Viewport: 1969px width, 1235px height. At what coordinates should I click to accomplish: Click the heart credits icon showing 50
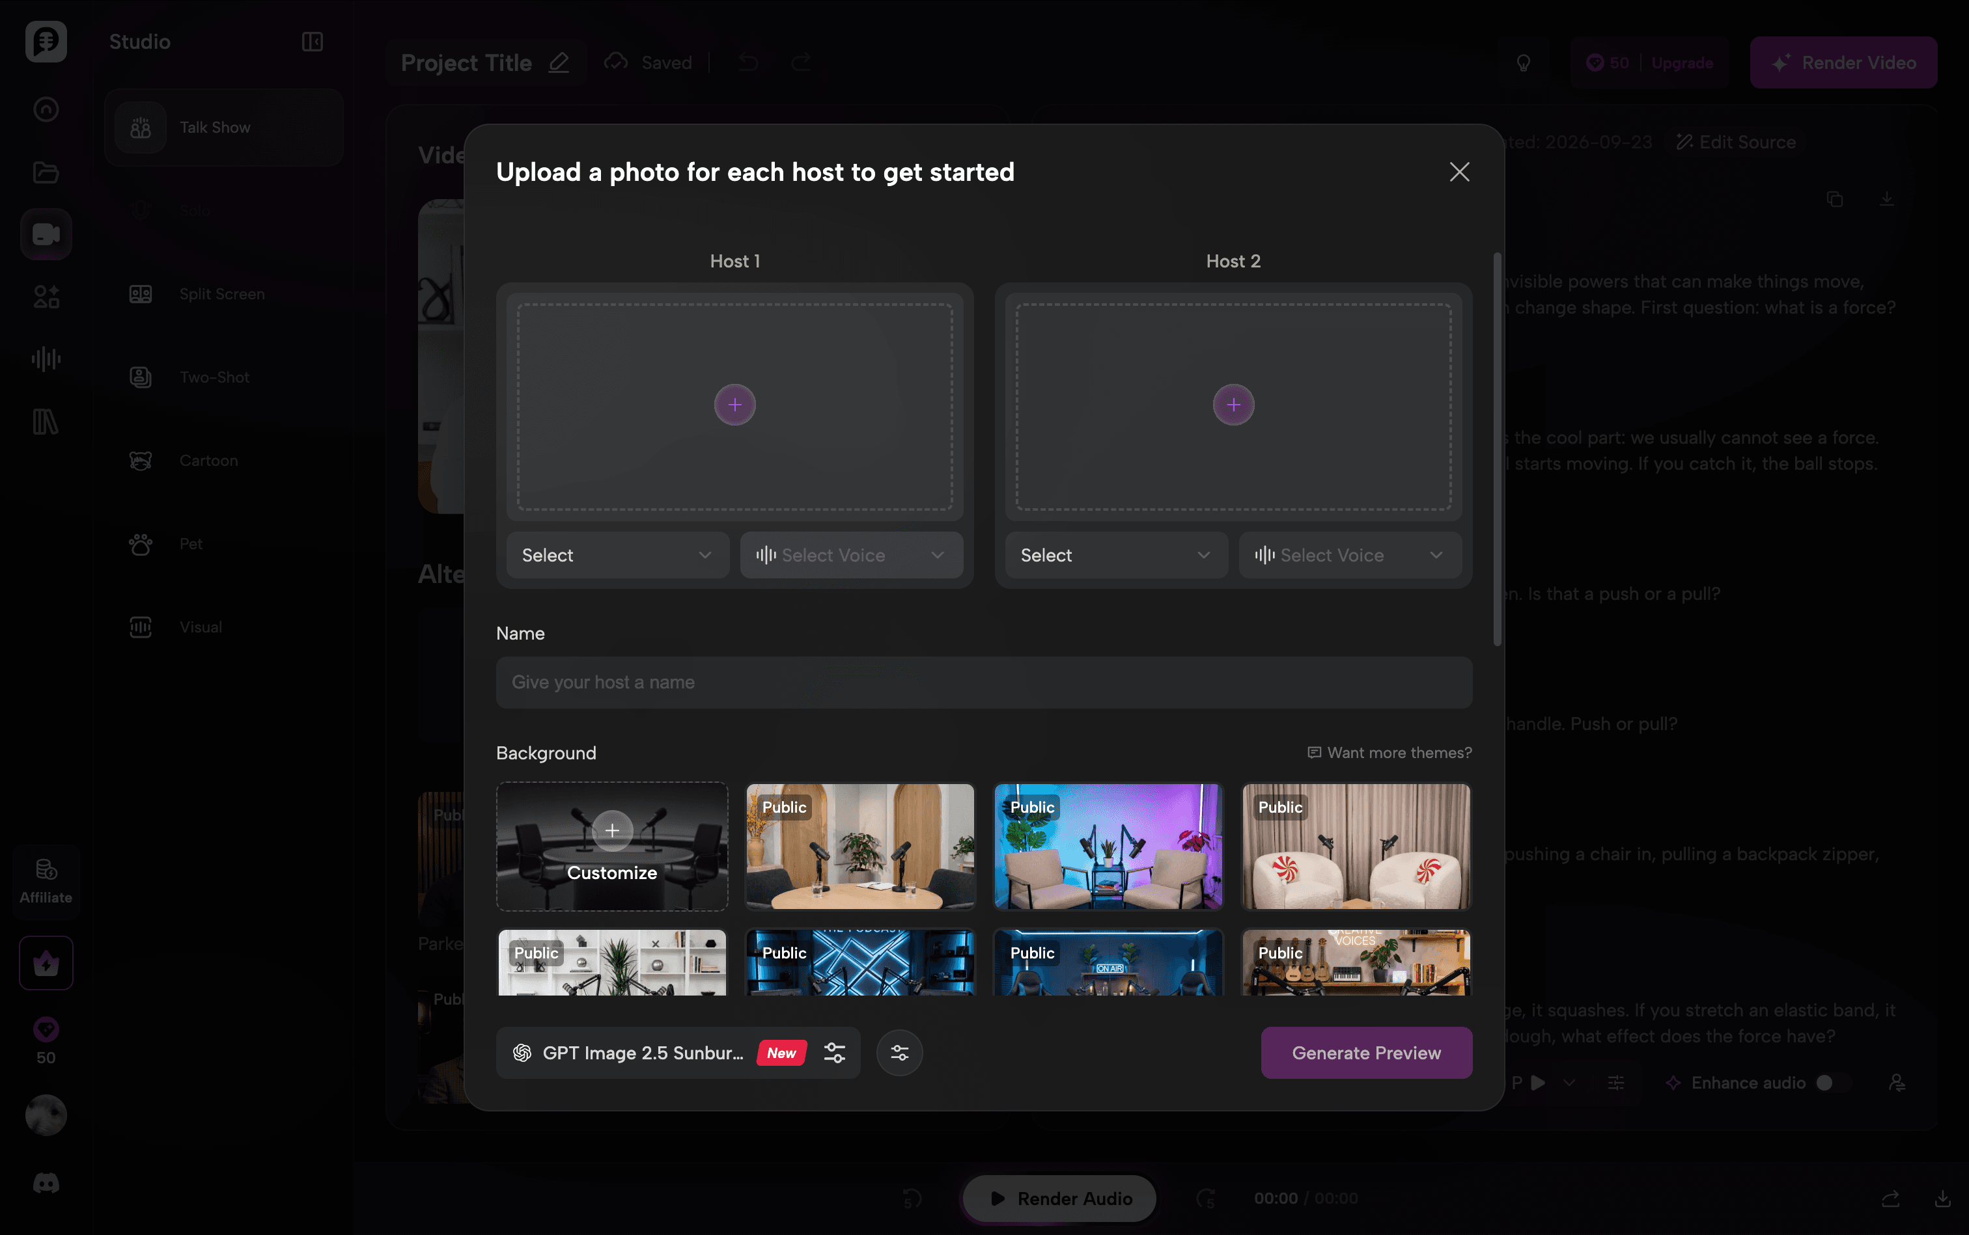pos(46,1040)
